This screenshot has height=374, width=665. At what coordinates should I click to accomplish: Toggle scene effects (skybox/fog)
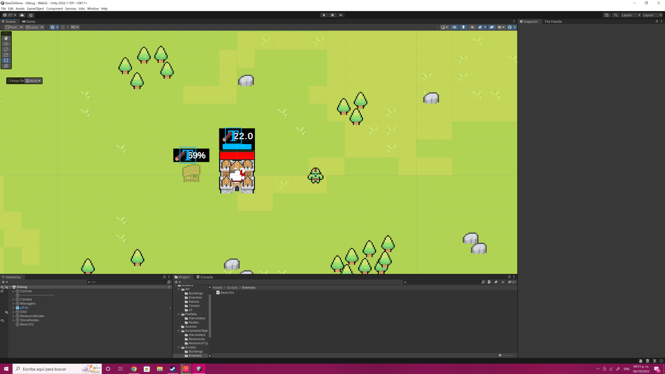click(480, 27)
